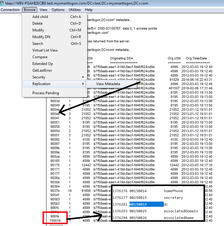Click local USN 91695 value

(86, 191)
